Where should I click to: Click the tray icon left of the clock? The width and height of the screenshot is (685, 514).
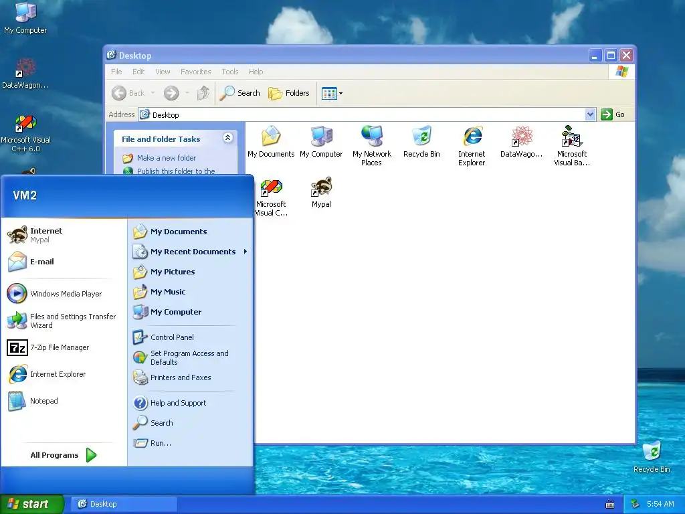point(635,504)
